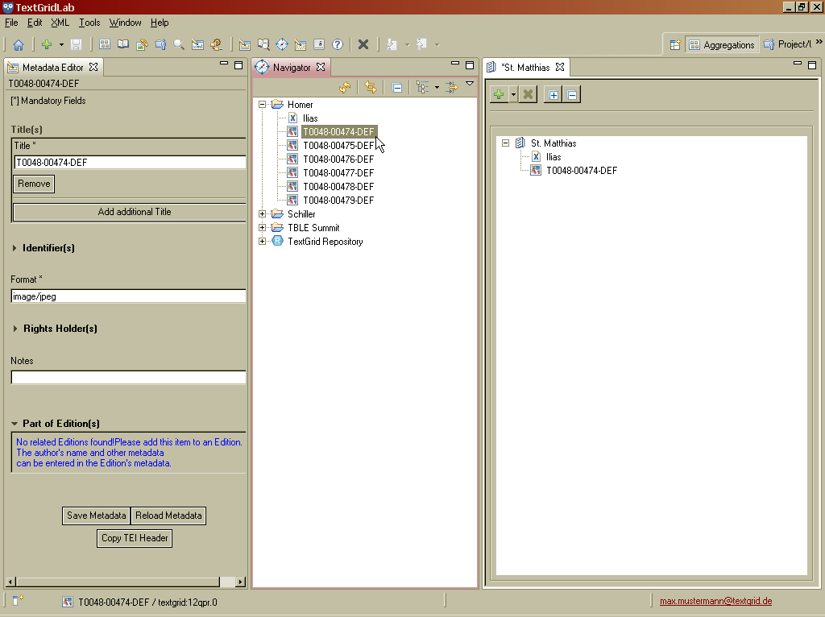Click the Home icon in the main toolbar
This screenshot has height=617, width=825.
click(18, 45)
